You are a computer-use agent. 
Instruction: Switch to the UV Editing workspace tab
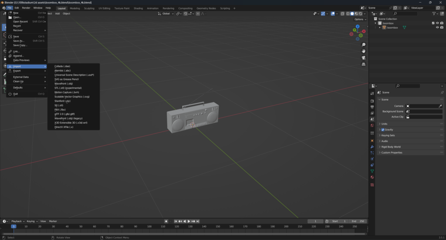click(x=105, y=8)
